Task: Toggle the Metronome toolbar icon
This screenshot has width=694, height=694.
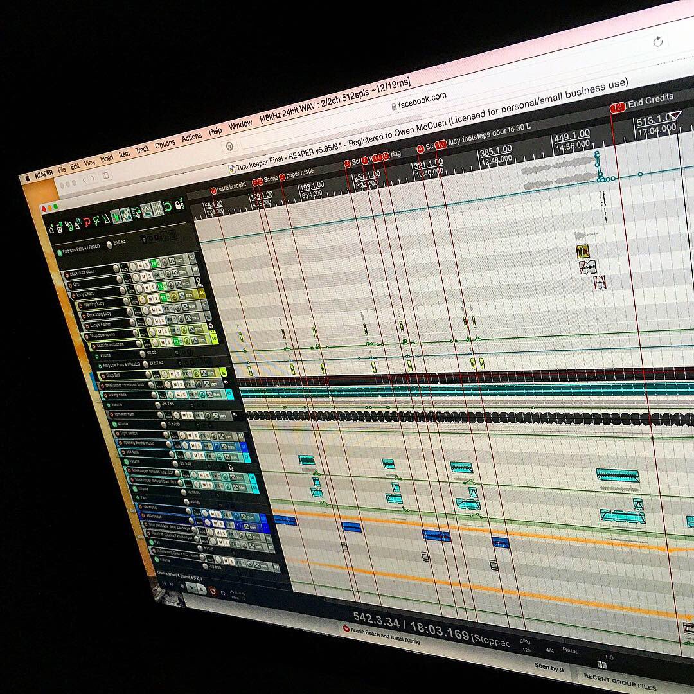Action: [x=107, y=219]
